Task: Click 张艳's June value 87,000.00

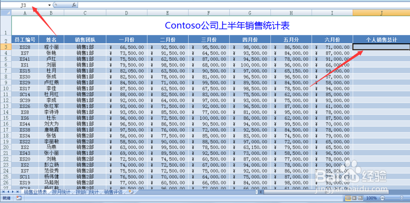Action: pos(332,53)
